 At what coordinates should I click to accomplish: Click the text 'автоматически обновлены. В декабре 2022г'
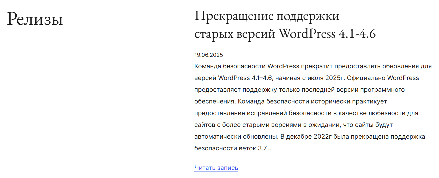click(x=263, y=137)
